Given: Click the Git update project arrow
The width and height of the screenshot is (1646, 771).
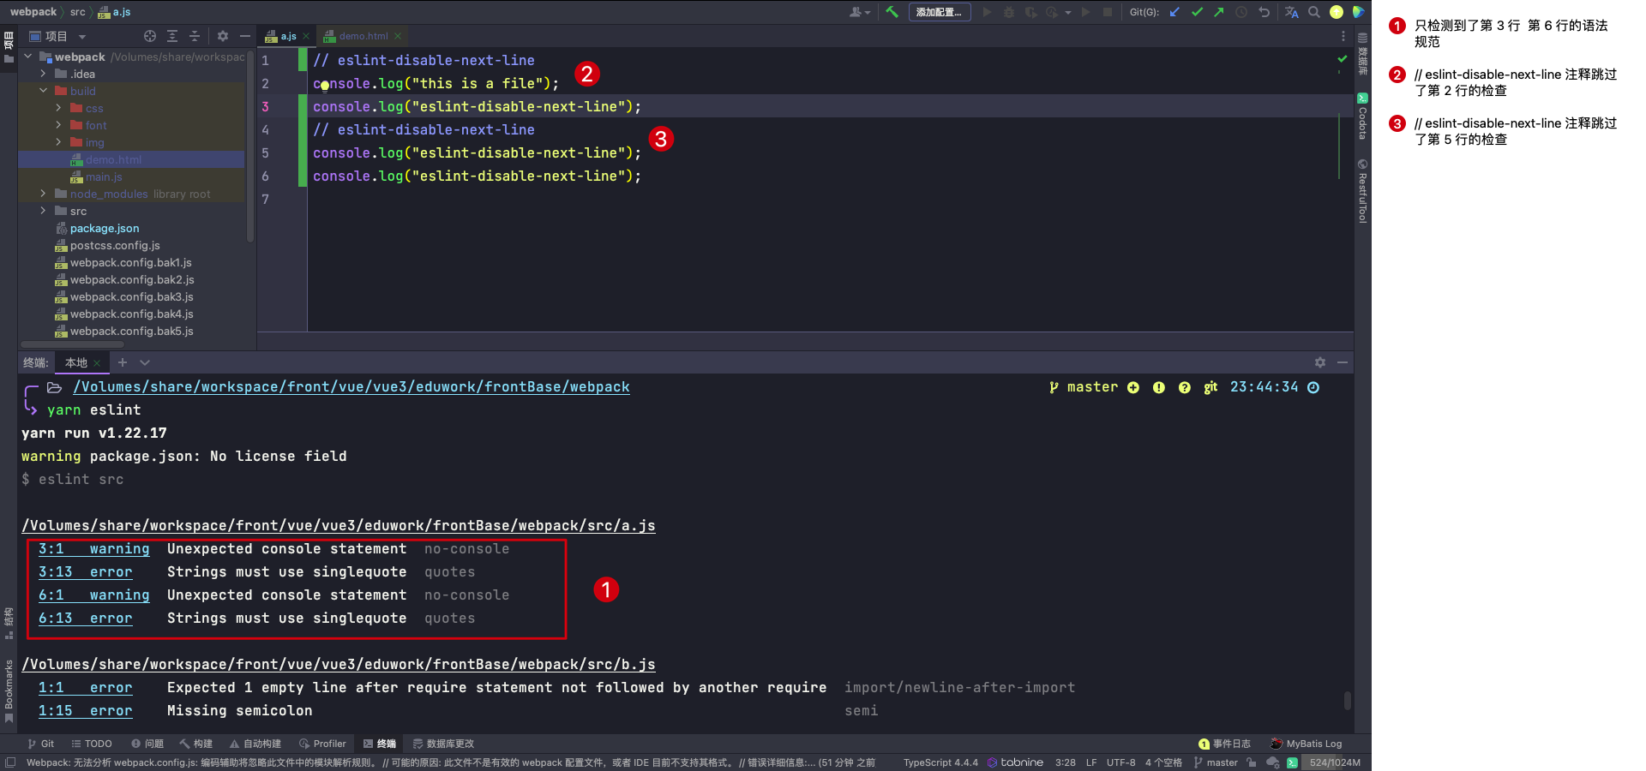Looking at the screenshot, I should pyautogui.click(x=1175, y=12).
